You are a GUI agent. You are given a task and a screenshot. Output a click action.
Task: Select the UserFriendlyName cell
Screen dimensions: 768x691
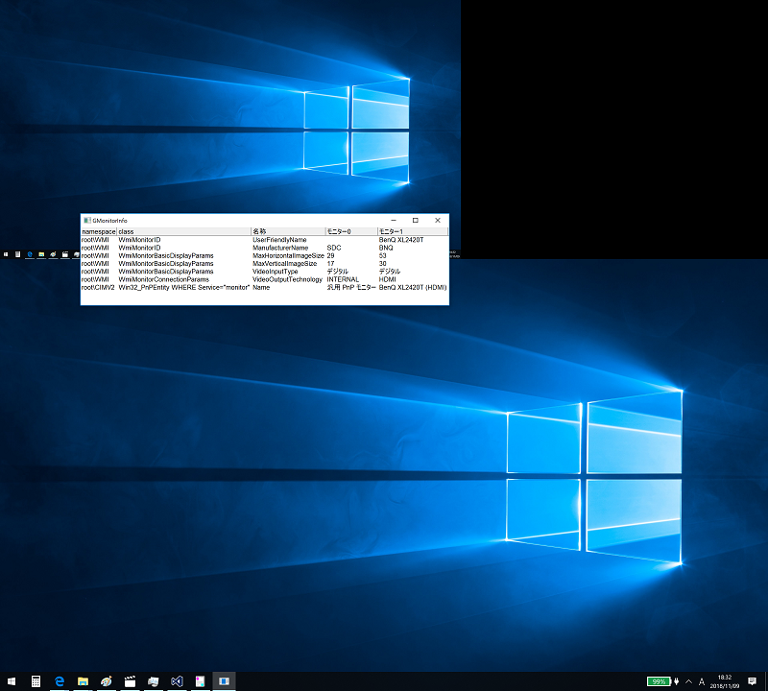click(279, 240)
